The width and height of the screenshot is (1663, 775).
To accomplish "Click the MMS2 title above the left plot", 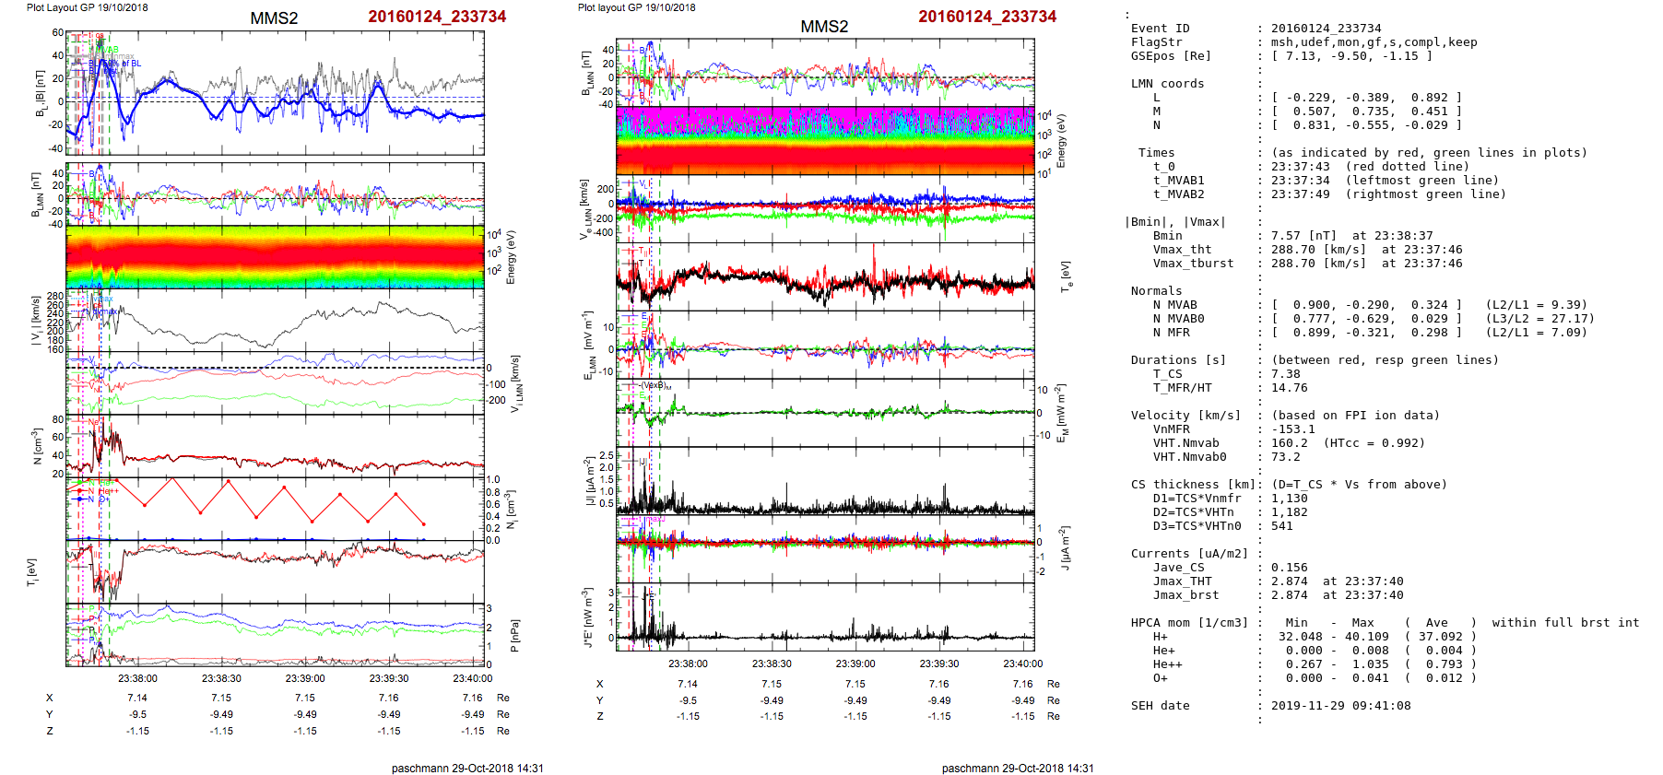I will click(x=274, y=18).
